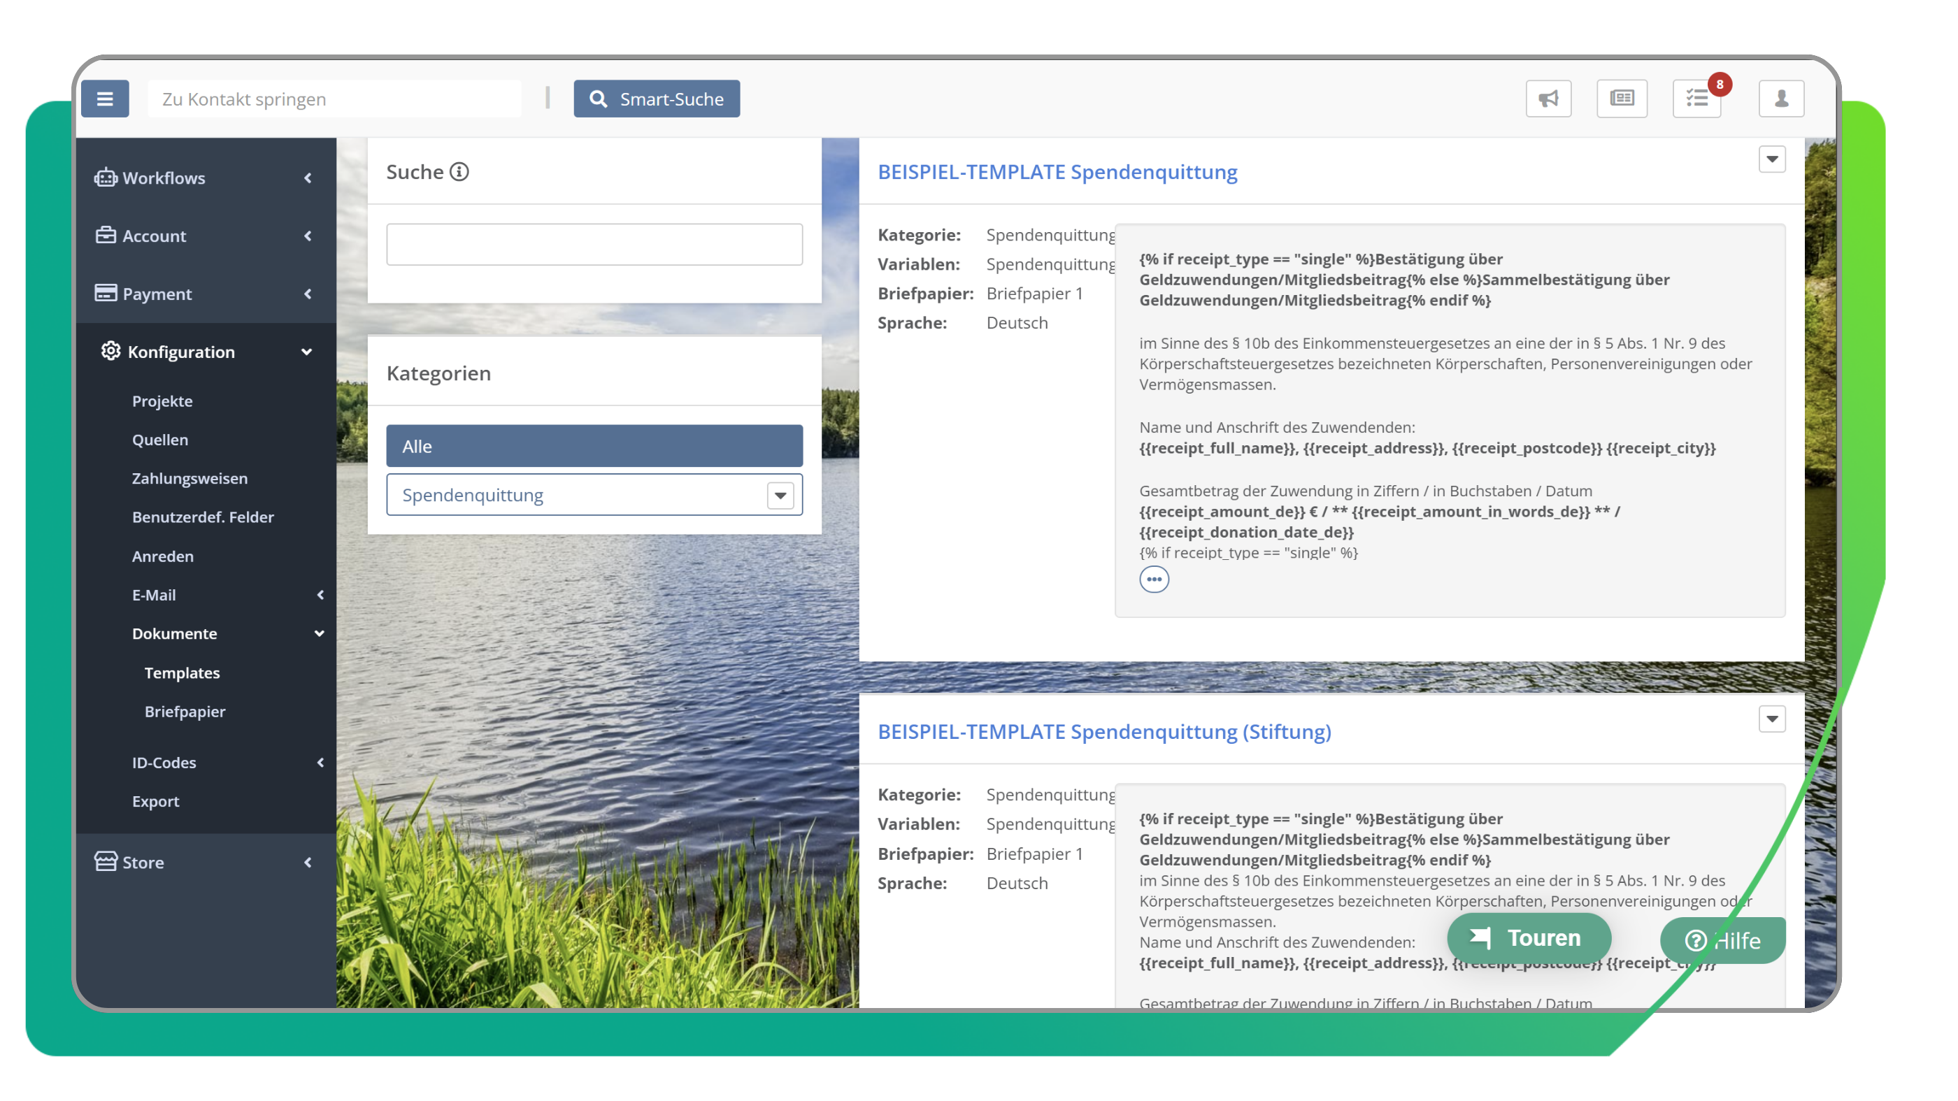
Task: Open the task list with badge 8
Action: tap(1696, 99)
